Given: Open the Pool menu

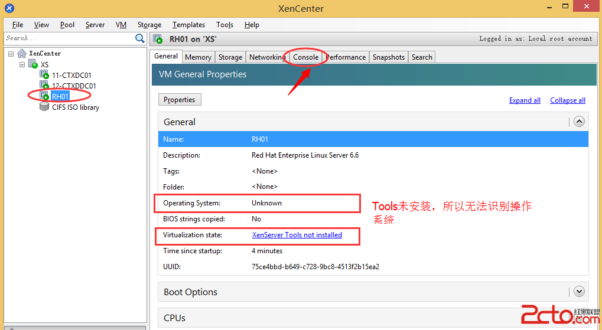Looking at the screenshot, I should tap(67, 25).
